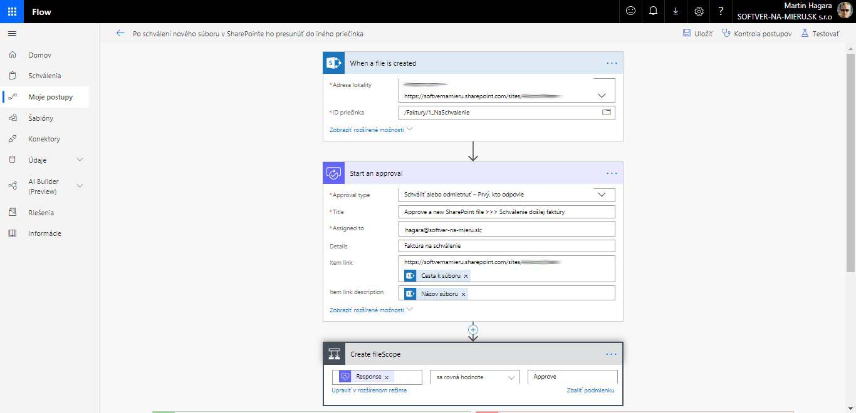Viewport: 856px width, 413px height.
Task: Click the When a file is created header
Action: (x=383, y=63)
